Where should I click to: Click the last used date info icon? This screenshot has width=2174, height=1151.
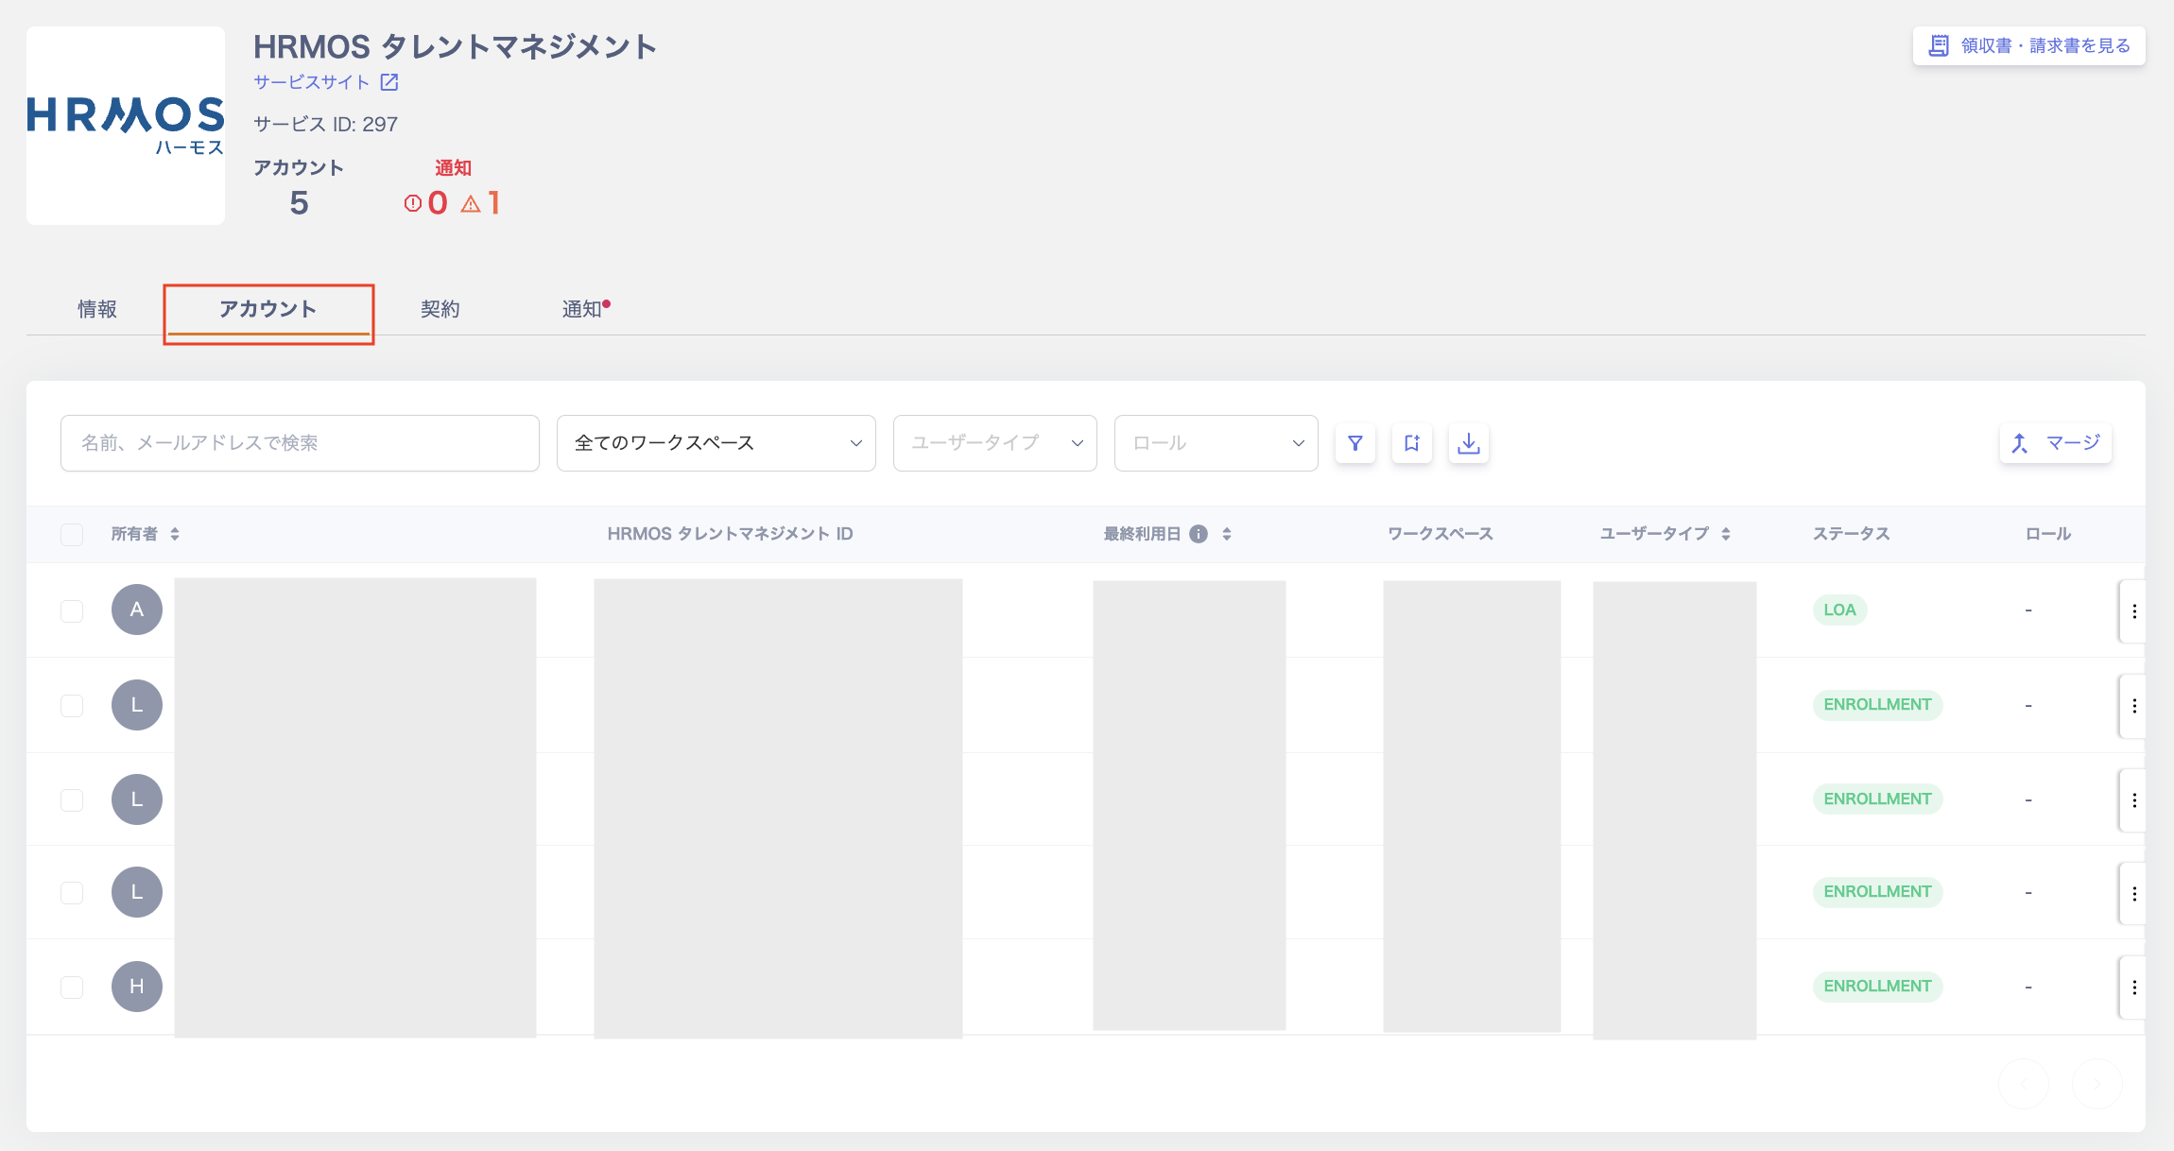[x=1199, y=534]
